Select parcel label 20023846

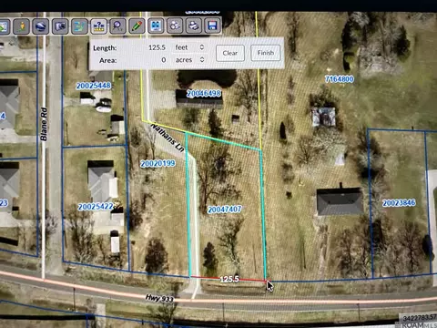[399, 202]
